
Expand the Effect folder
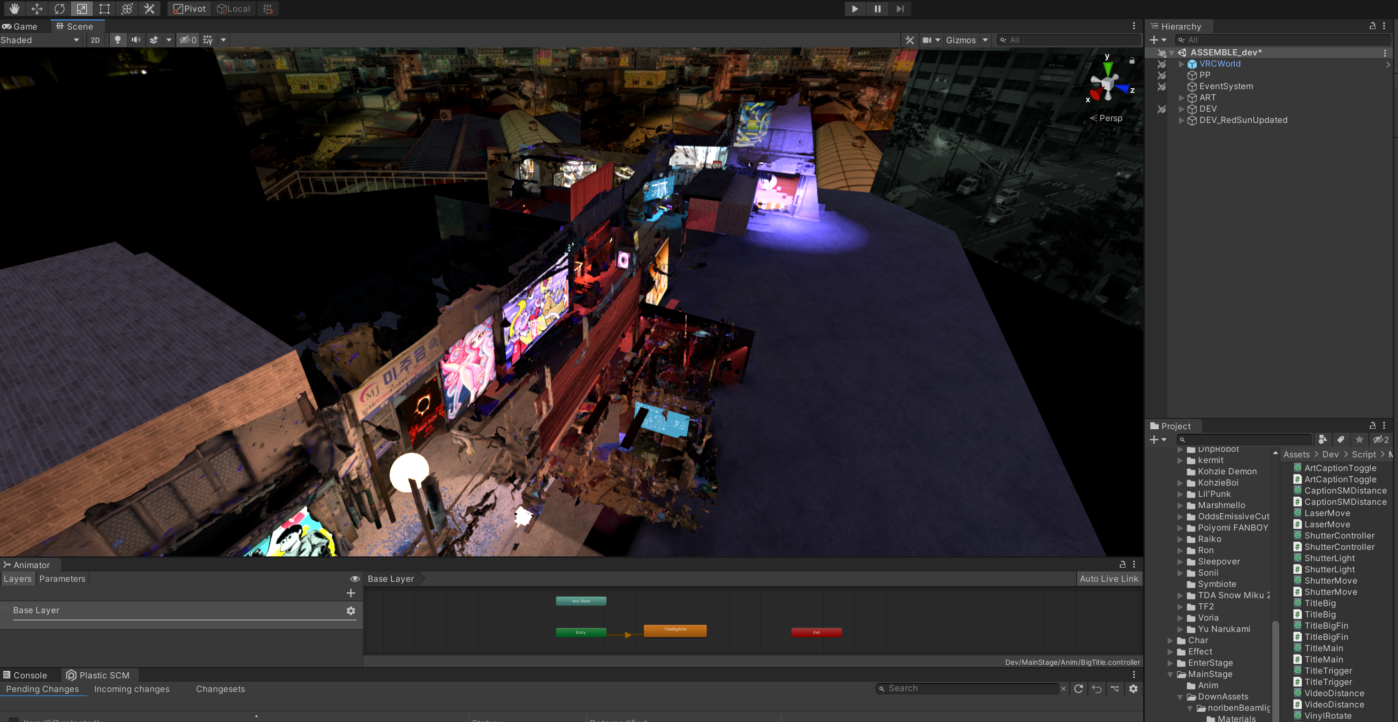pos(1170,652)
